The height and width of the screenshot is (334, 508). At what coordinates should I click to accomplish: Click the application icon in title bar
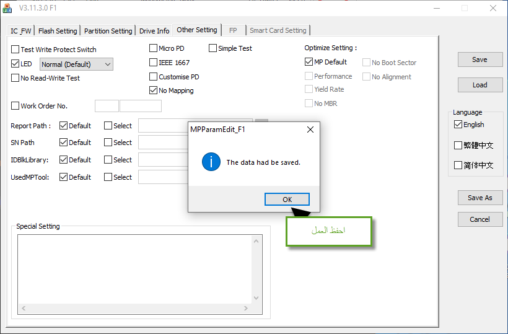click(7, 8)
